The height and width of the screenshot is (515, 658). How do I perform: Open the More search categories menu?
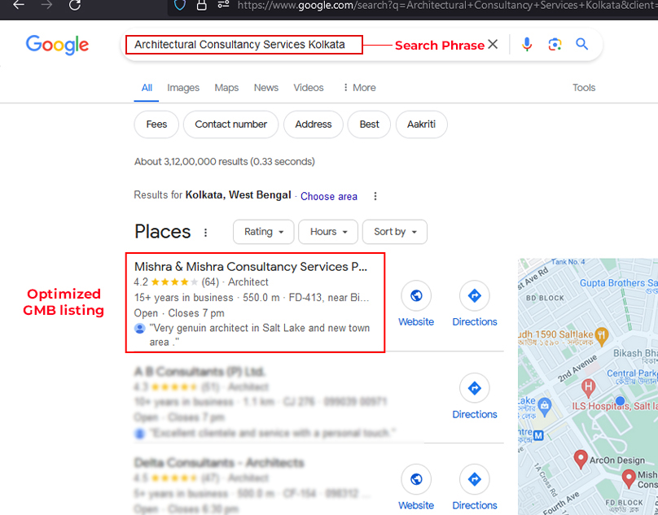click(x=359, y=88)
